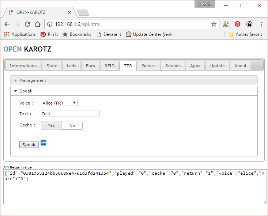Click the site information icon in address bar
Image resolution: width=268 pixels, height=216 pixels.
coord(50,24)
